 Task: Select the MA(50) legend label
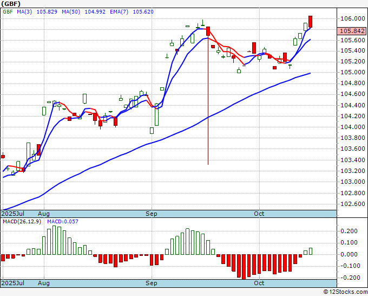click(71, 11)
